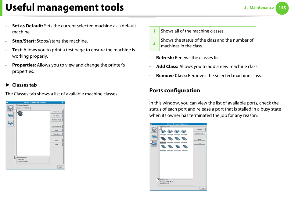Click the Set as Default button
Viewport: 291px width, 205px height.
coord(56,126)
